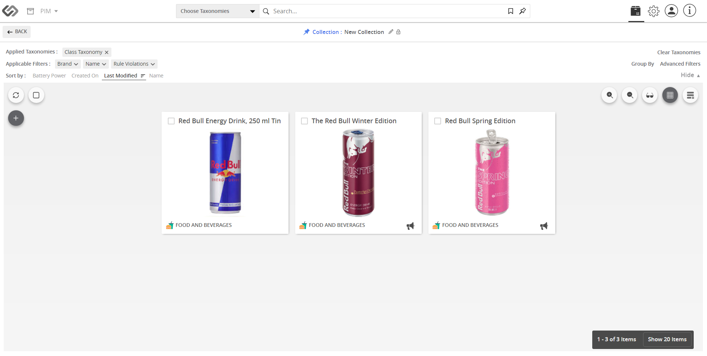Image resolution: width=707 pixels, height=356 pixels.
Task: Click FOOD AND BEVERAGES on Winter Edition card
Action: pos(337,225)
